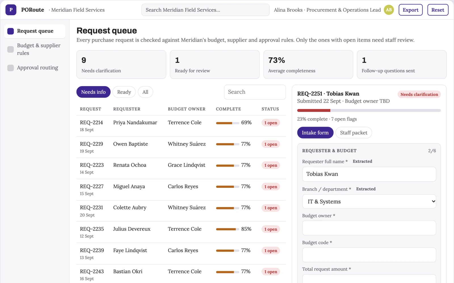The image size is (454, 283).
Task: Open Approval routing page
Action: pyautogui.click(x=35, y=68)
